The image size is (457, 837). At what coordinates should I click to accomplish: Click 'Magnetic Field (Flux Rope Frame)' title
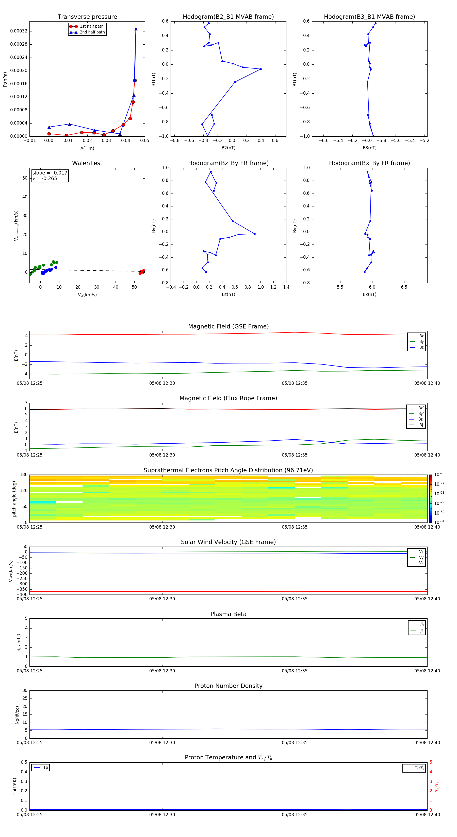(x=228, y=398)
